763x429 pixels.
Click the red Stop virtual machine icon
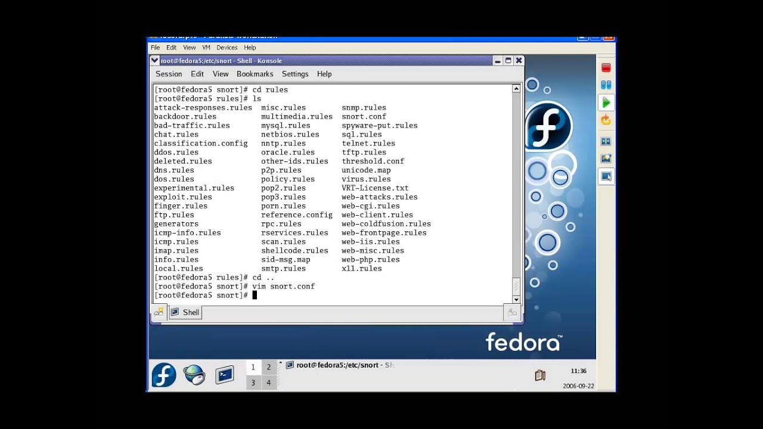pos(606,68)
